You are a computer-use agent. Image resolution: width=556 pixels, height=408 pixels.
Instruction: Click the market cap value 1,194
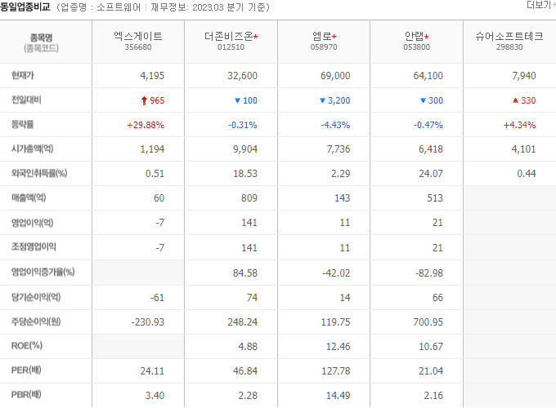[152, 149]
